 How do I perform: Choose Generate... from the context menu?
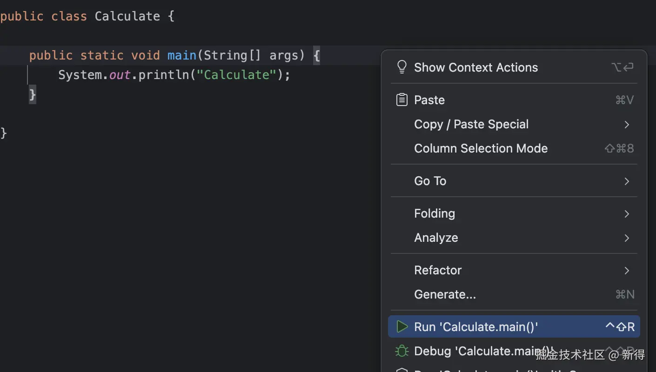click(x=445, y=295)
